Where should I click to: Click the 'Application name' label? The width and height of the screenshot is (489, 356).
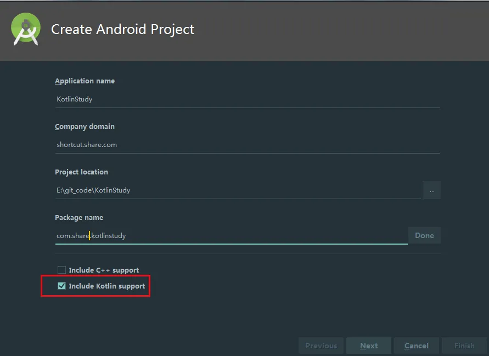pyautogui.click(x=85, y=81)
